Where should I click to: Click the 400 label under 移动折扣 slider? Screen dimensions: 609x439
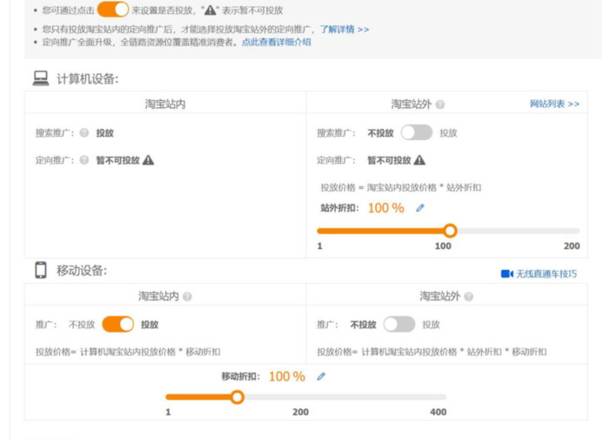(438, 412)
